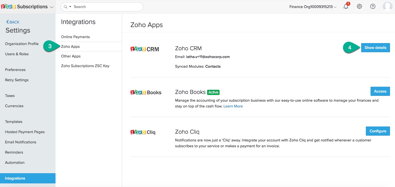The image size is (395, 187).
Task: Click the user profile avatar
Action: (x=388, y=7)
